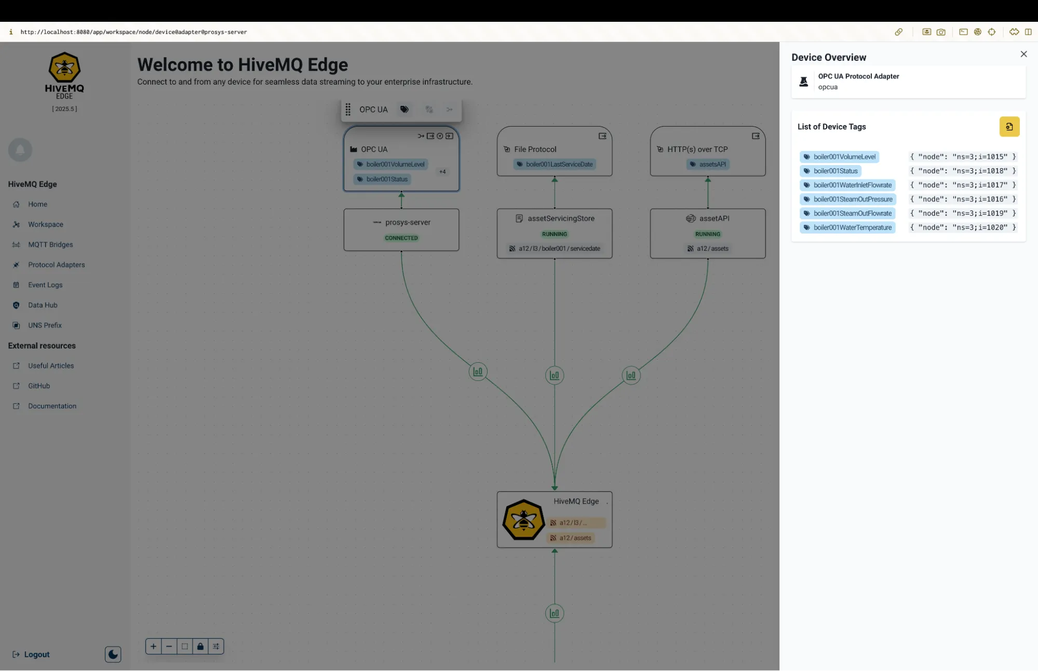Click the topic filters icon in OPC UA toolbar
Viewport: 1038px width, 671px height.
(429, 109)
